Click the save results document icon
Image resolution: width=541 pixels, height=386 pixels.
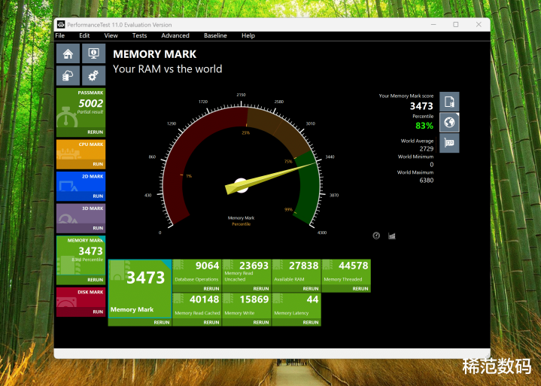(449, 102)
